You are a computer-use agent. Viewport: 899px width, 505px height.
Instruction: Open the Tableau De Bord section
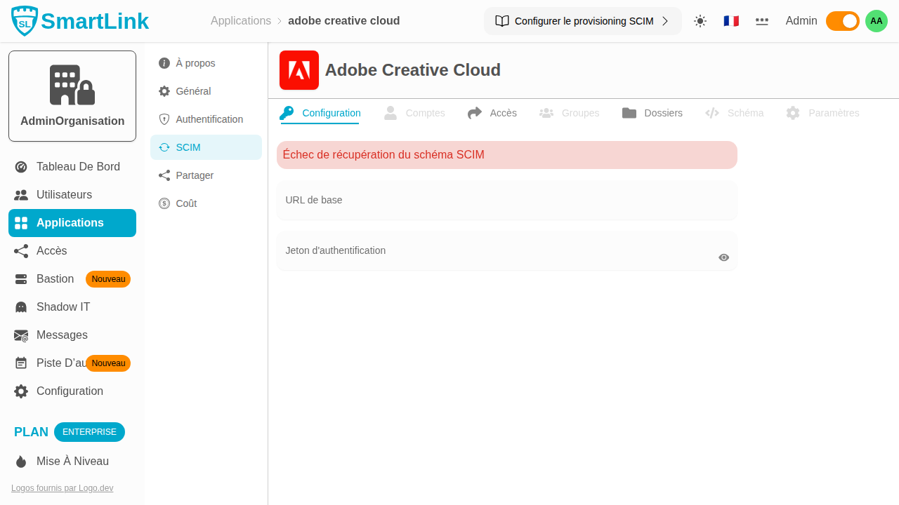pos(78,166)
